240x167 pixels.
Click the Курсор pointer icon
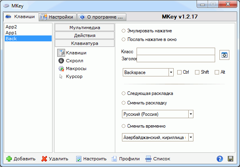(61, 76)
